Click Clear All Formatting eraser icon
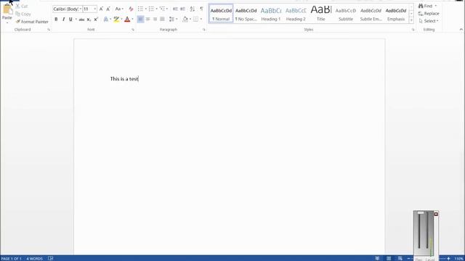Screen dimensions: 465x261 [131, 9]
